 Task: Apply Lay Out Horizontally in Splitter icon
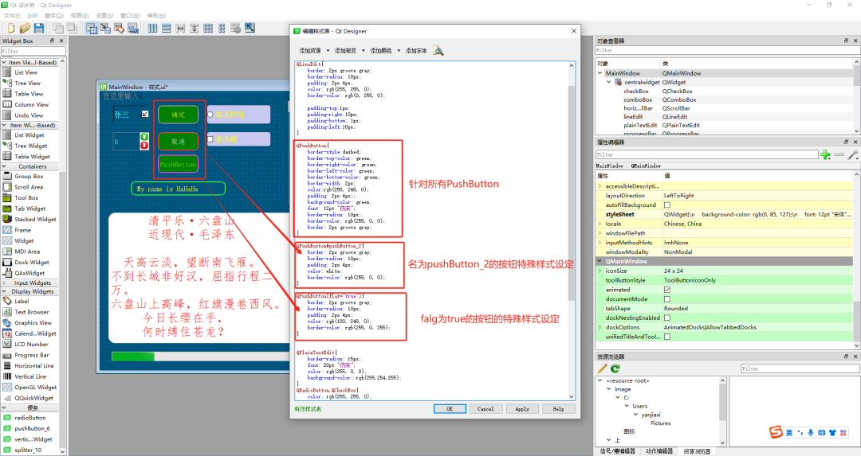click(180, 28)
